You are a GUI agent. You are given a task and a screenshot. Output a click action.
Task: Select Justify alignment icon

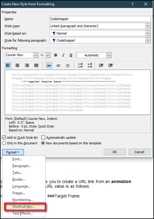[36, 65]
